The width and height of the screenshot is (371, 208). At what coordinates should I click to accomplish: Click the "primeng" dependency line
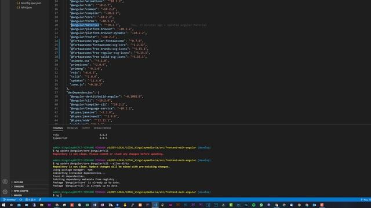pyautogui.click(x=86, y=69)
